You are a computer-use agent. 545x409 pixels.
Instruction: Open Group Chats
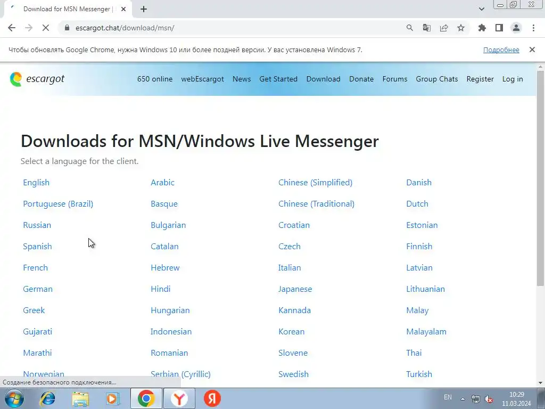(x=437, y=79)
